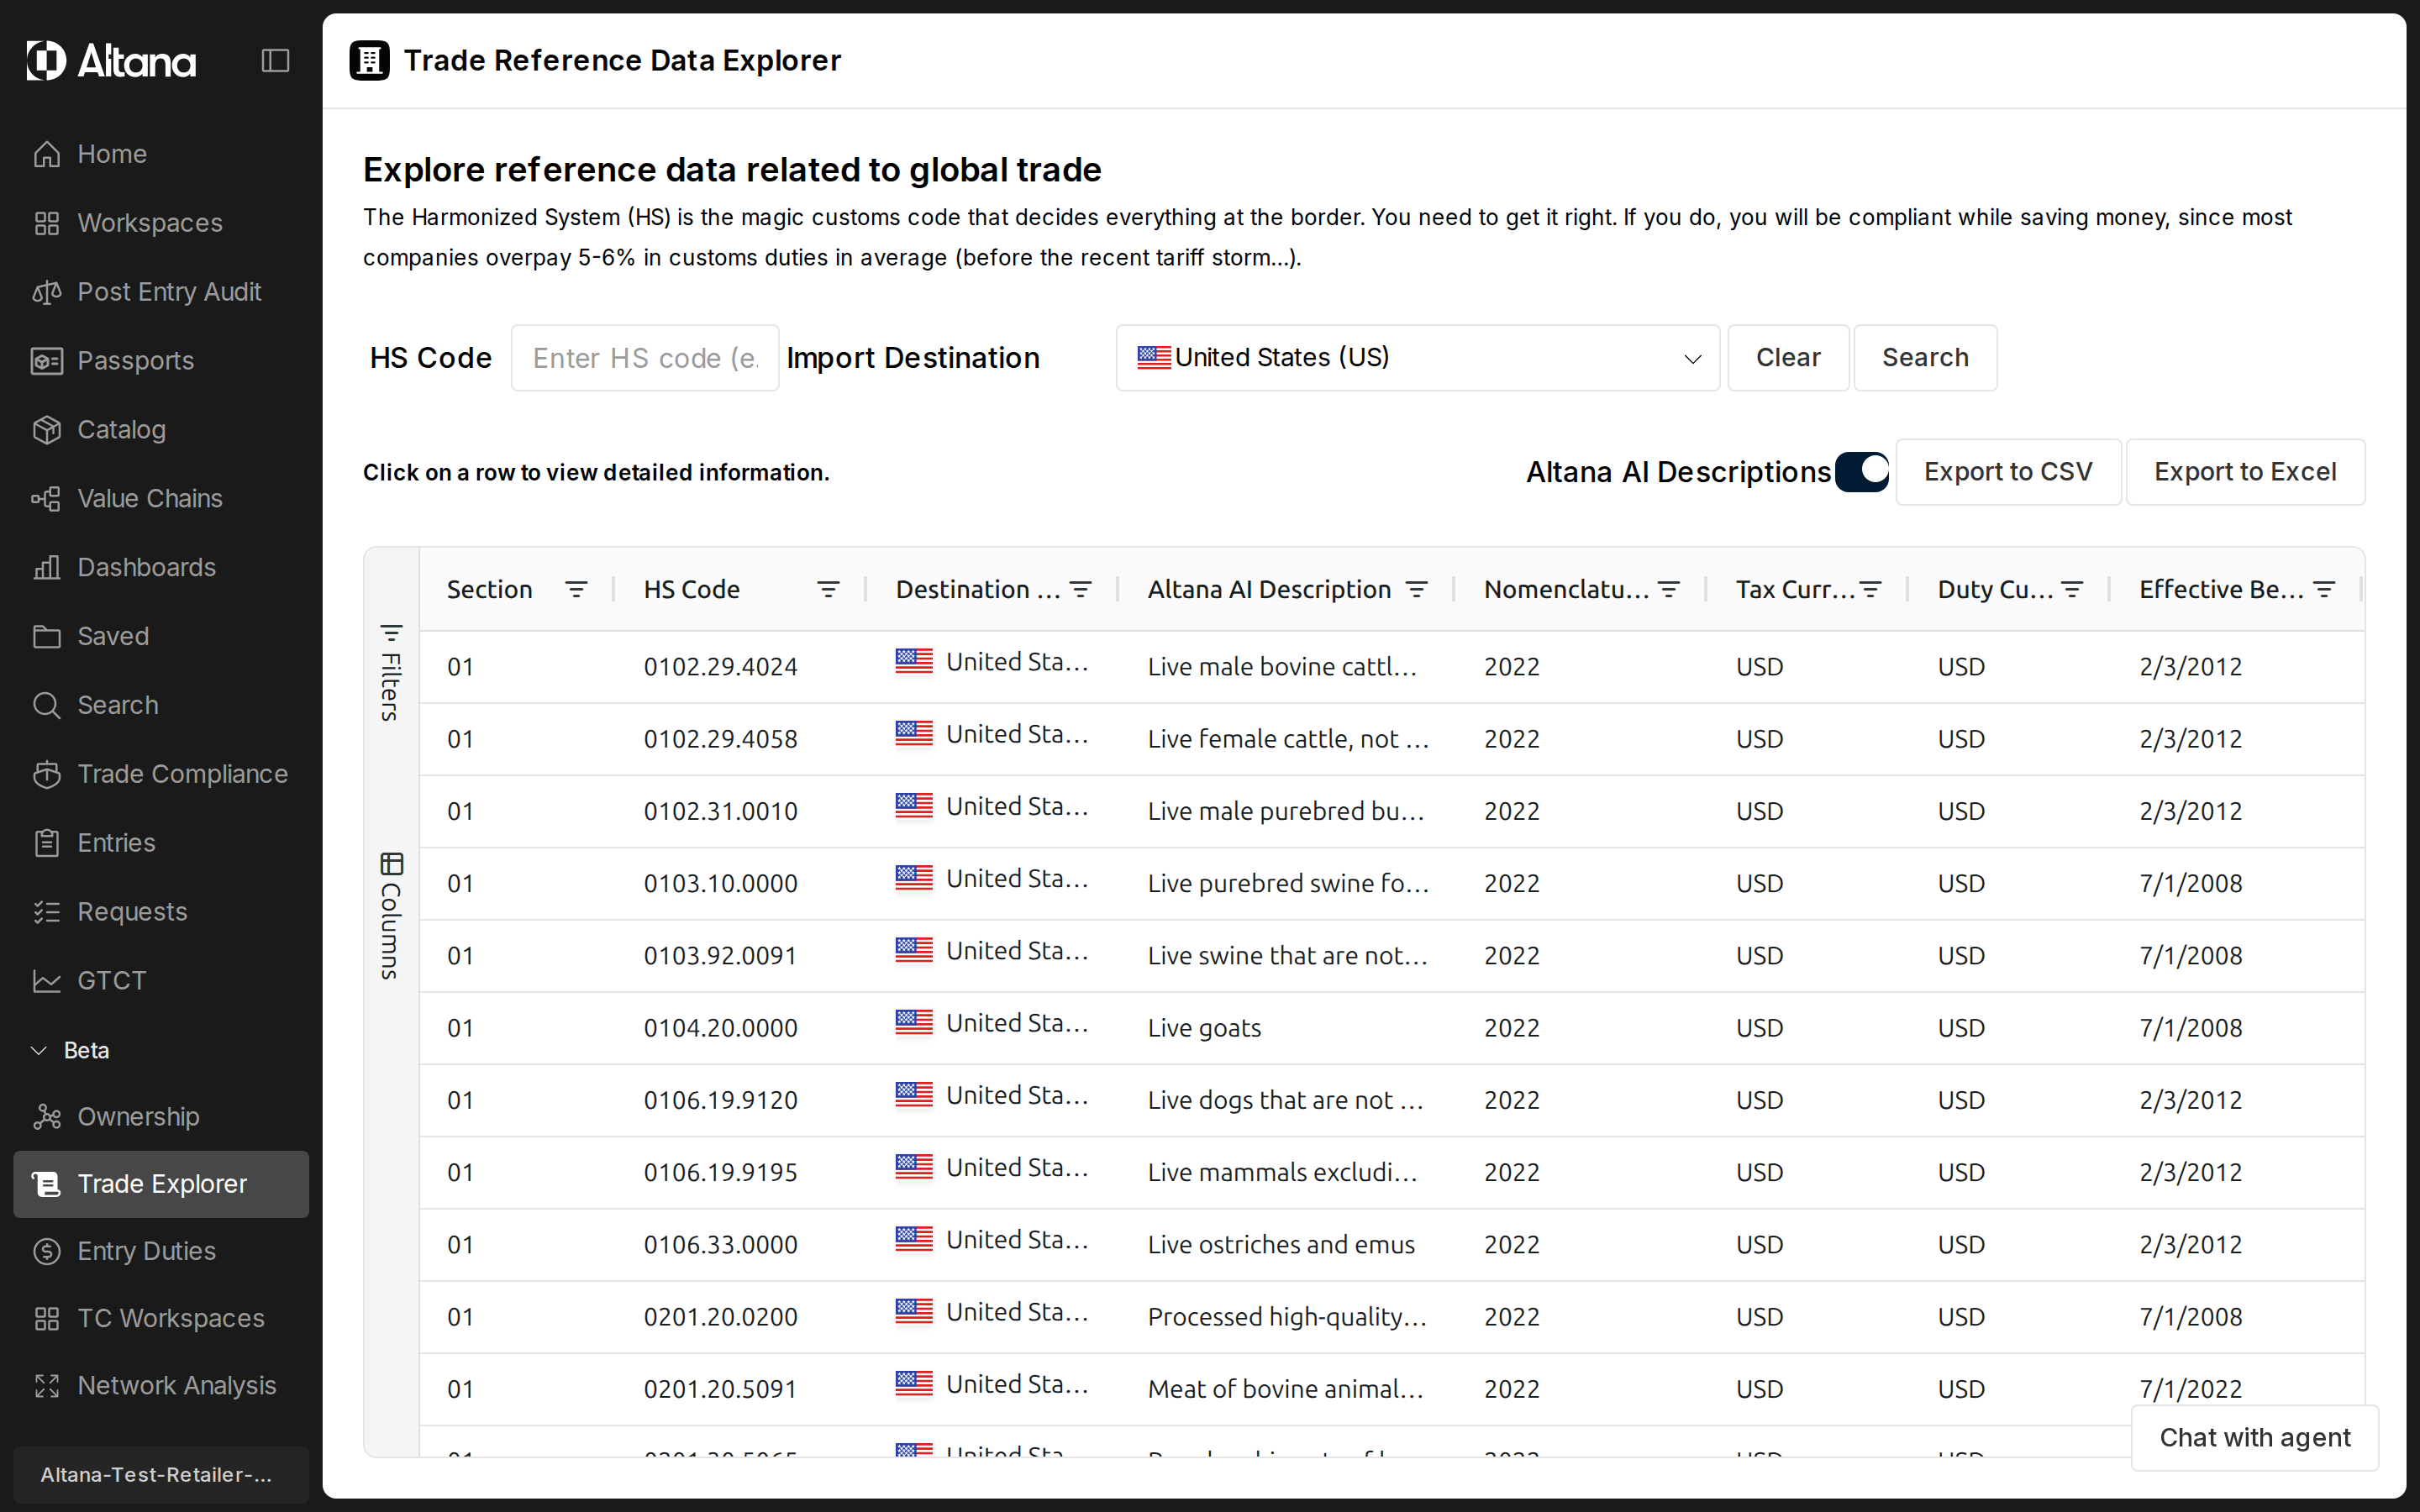Viewport: 2420px width, 1512px height.
Task: Open filter menu for Section column
Action: 576,590
